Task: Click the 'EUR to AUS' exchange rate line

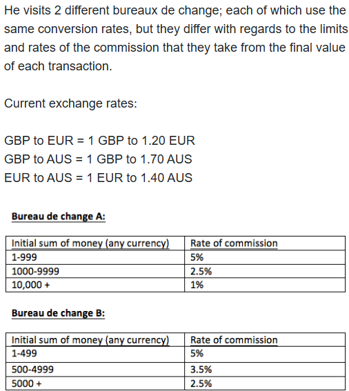Action: coord(99,178)
